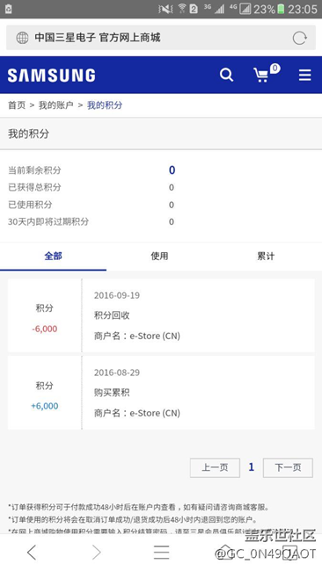Open the search magnifier icon
The width and height of the screenshot is (322, 571).
(226, 75)
